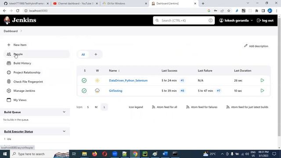Click taskbar Type here to search box
The image size is (281, 158).
[x=40, y=154]
